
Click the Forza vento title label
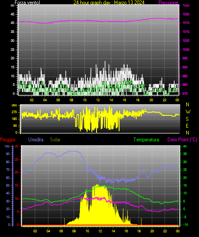point(27,3)
